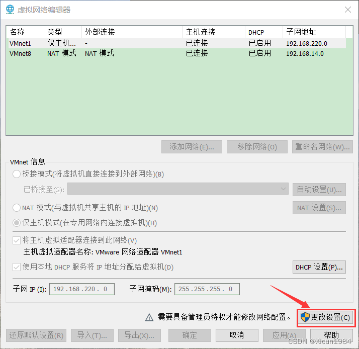
Task: Click 已连接 host connection cell in VMnet8 row
Action: [x=197, y=53]
